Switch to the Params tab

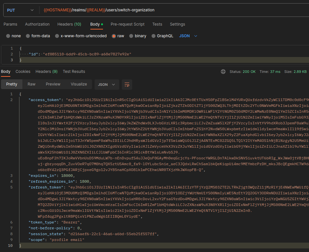pyautogui.click(x=10, y=24)
